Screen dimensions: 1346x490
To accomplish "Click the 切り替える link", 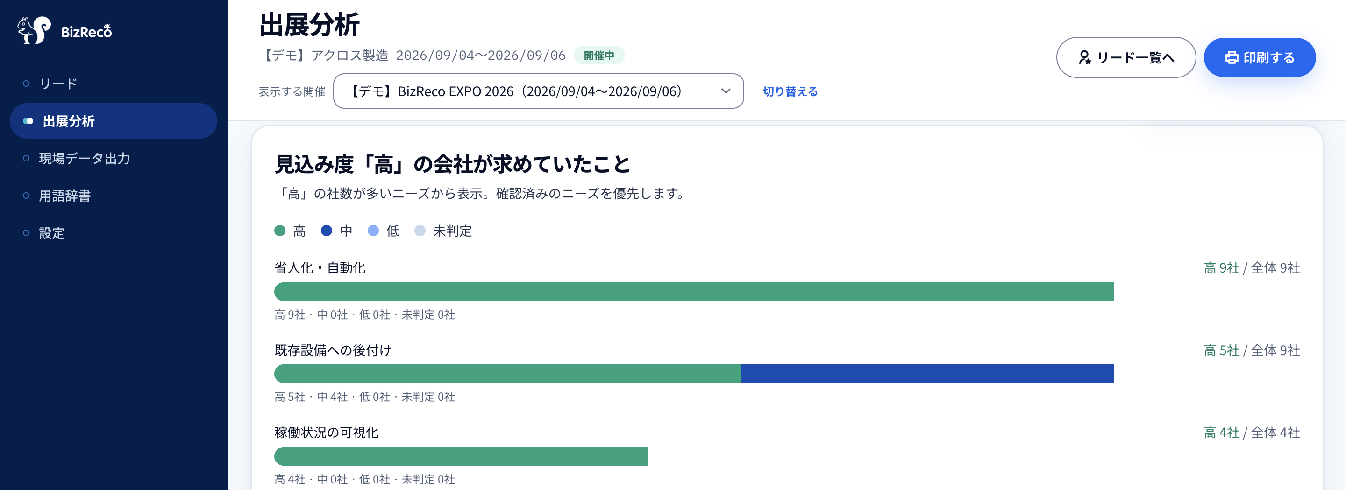I will pos(790,91).
